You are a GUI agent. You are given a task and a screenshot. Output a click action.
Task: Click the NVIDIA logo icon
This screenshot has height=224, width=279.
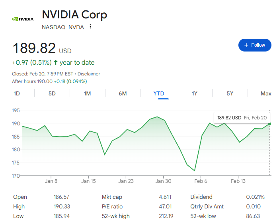(x=23, y=19)
